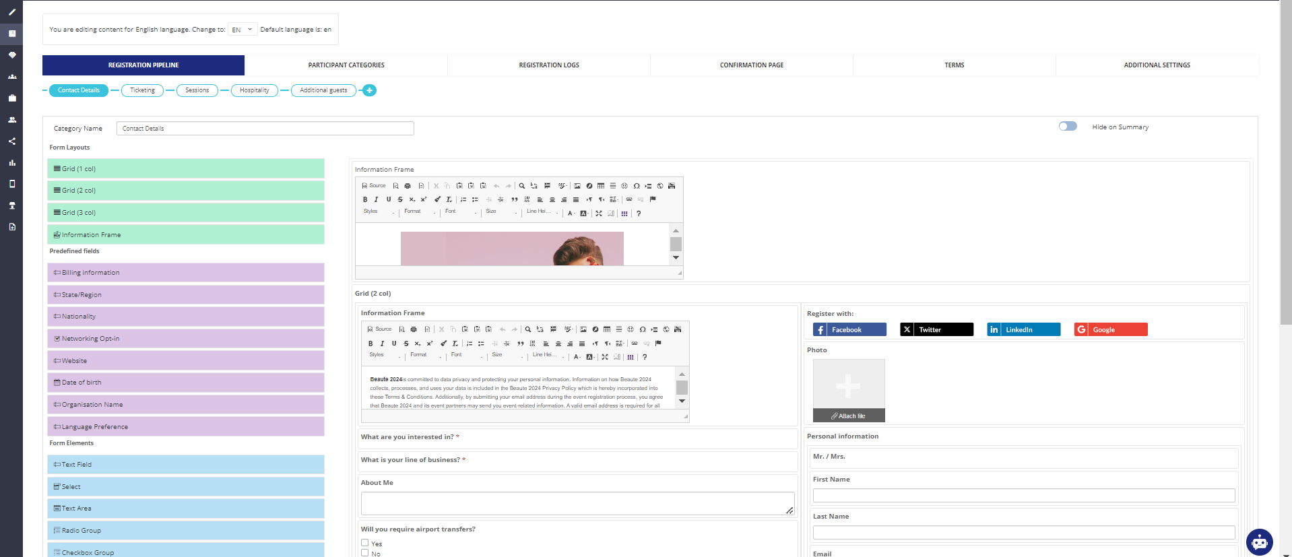Open the Confirmation Page tab
The height and width of the screenshot is (557, 1292).
(x=751, y=65)
